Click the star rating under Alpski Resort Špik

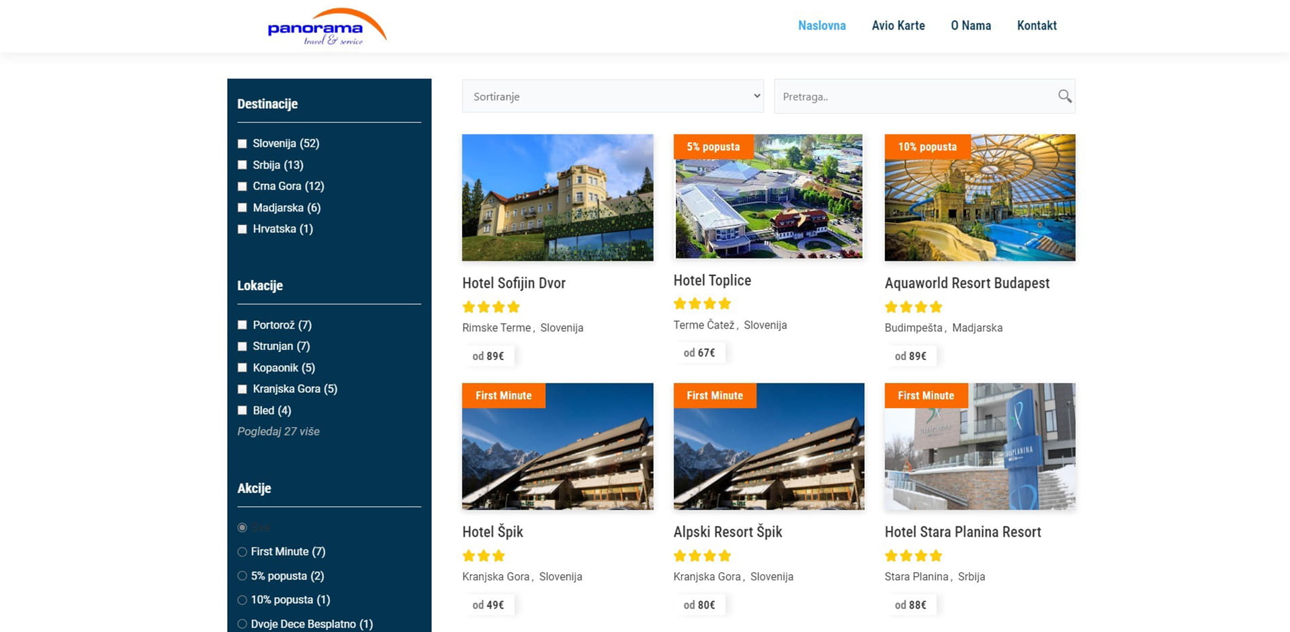701,555
